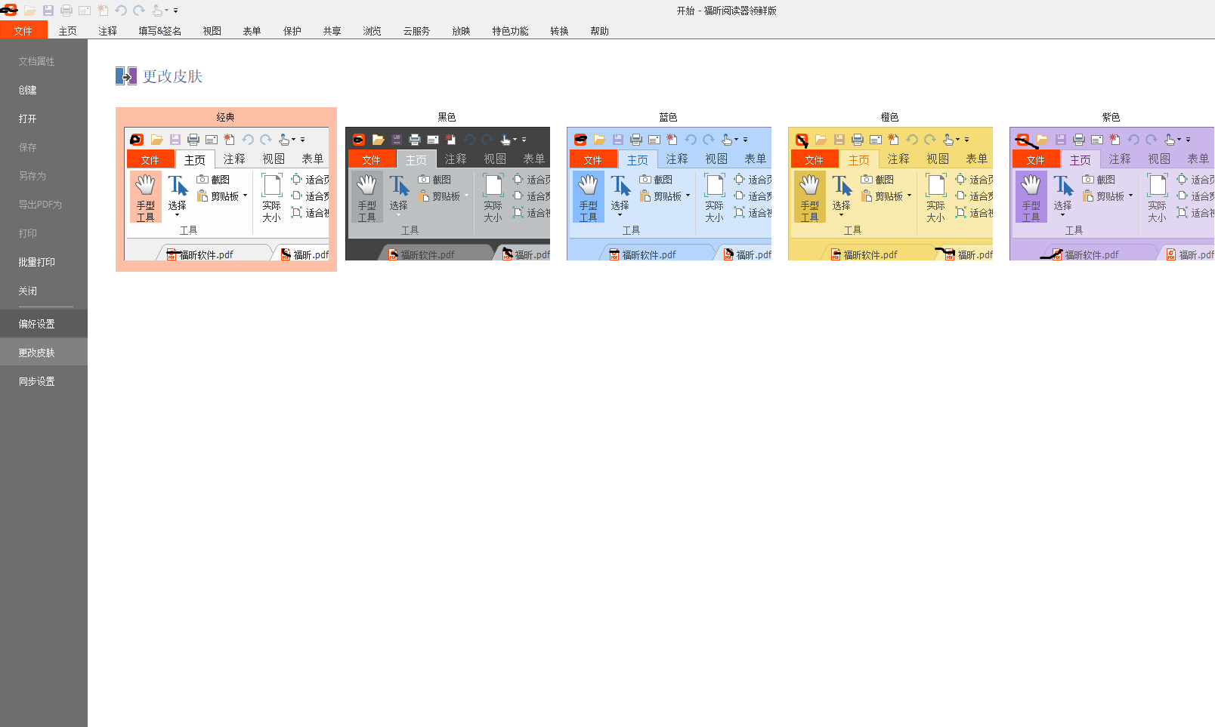This screenshot has height=727, width=1215.
Task: Expand the touch mode dropdown arrow in title bar
Action: 167,11
